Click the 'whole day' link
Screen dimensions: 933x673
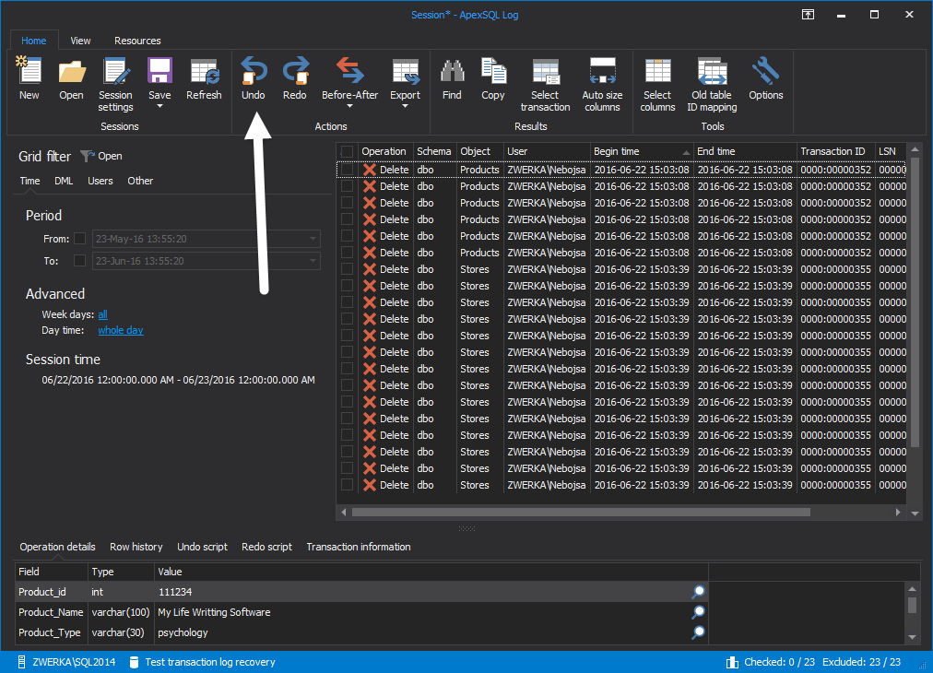point(121,330)
